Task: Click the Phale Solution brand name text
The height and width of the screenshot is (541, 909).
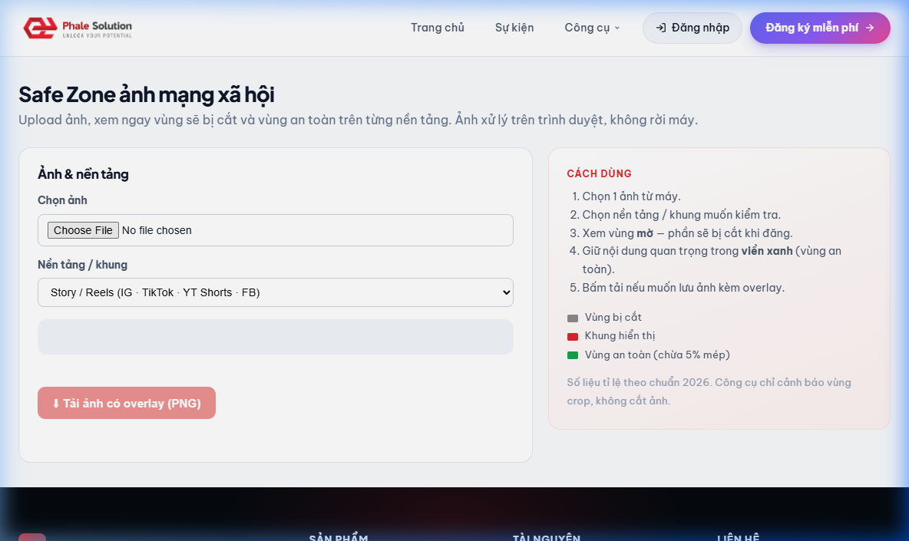Action: click(x=97, y=25)
